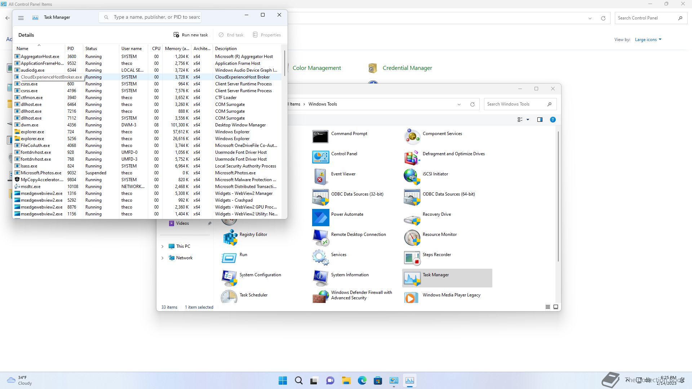Image resolution: width=692 pixels, height=389 pixels.
Task: Select the Microsoft.Photos.exe suspended process
Action: pos(148,173)
